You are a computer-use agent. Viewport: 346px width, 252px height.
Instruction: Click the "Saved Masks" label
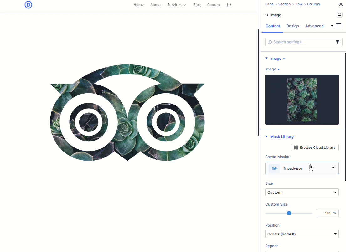click(x=277, y=157)
